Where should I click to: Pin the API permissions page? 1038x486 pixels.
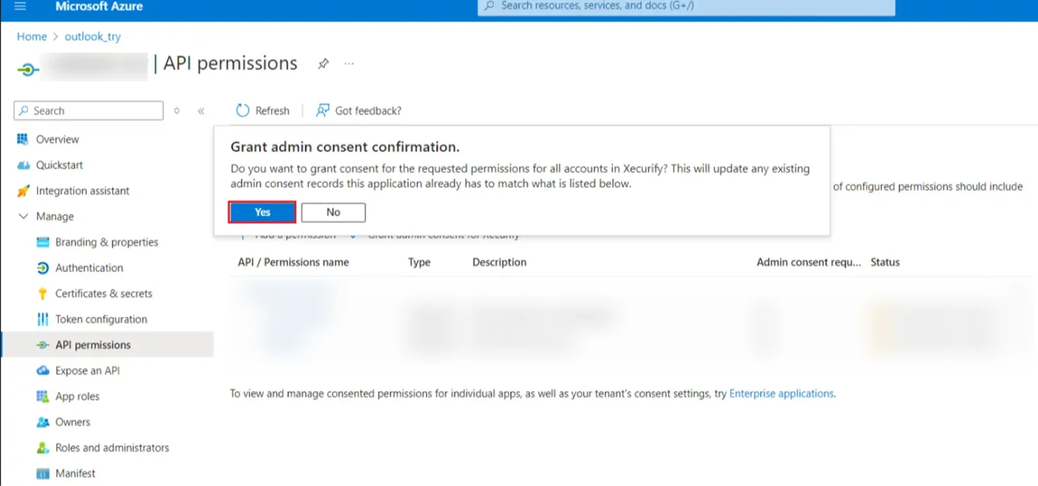[323, 64]
